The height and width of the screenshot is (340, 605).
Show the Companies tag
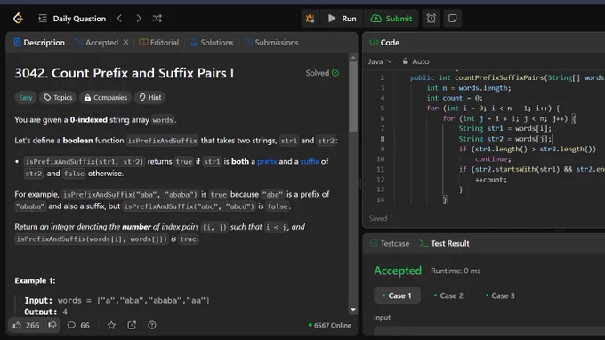coord(106,97)
